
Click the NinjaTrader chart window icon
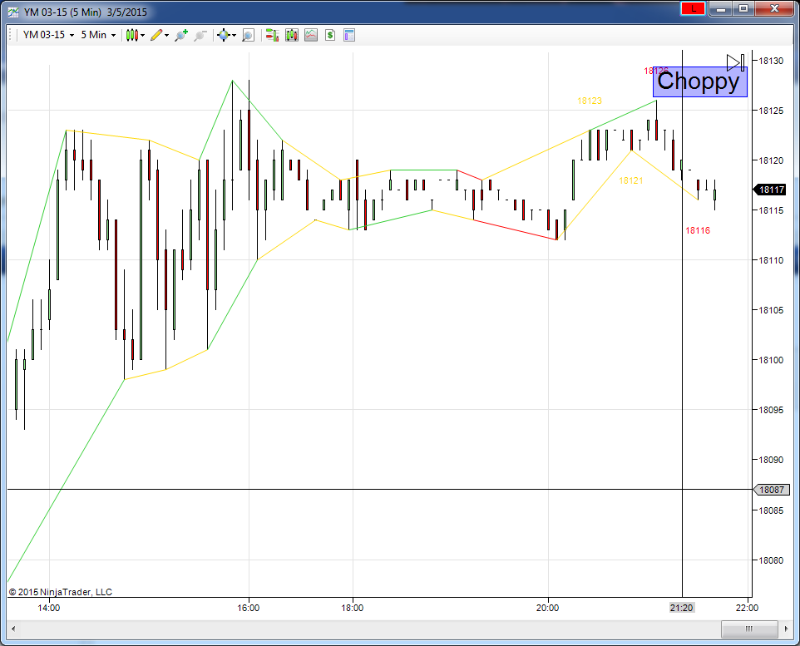[13, 12]
